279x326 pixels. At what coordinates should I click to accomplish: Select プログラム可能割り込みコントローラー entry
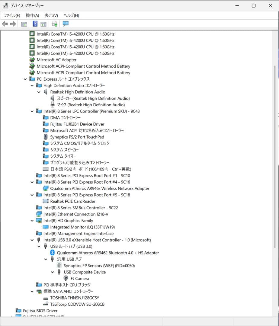(x=80, y=163)
